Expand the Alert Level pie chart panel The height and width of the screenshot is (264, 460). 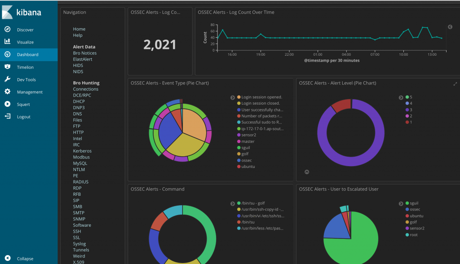click(455, 84)
